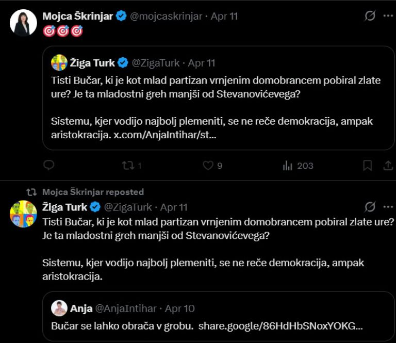Click Anja's small avatar in quoted tweet

coord(60,308)
